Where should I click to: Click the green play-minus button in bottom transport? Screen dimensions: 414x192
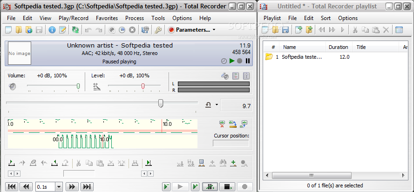point(167,187)
